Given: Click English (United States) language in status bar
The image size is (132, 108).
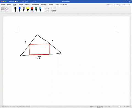Looking at the screenshot, I should coord(23,107).
